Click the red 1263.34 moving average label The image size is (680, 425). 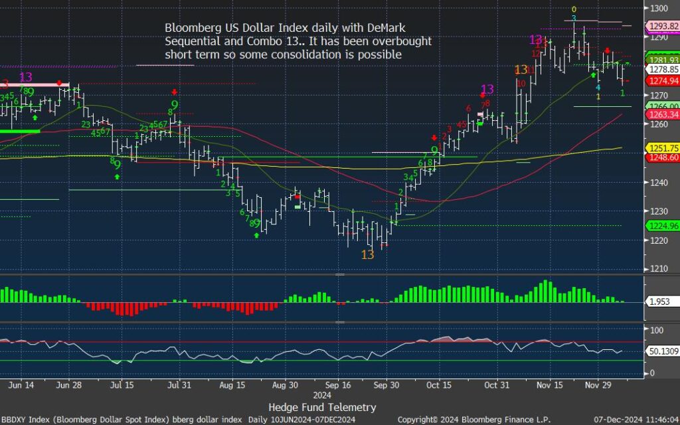pos(663,114)
